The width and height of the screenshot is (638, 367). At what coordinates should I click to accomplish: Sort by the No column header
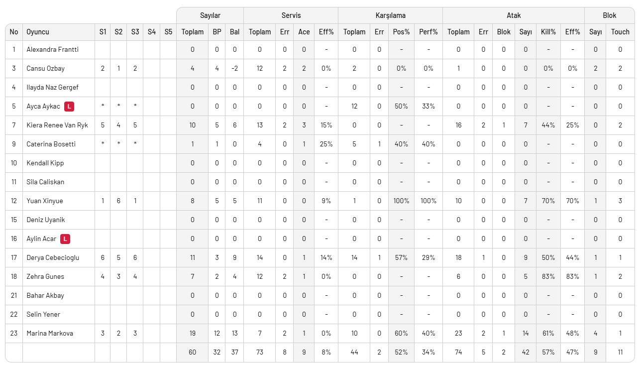coord(14,32)
